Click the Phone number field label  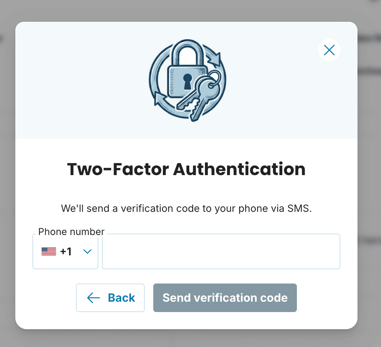point(71,232)
